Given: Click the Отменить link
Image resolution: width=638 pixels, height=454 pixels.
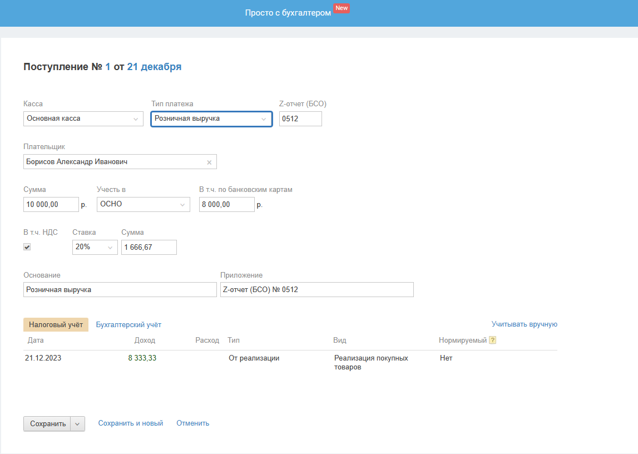Looking at the screenshot, I should pyautogui.click(x=192, y=423).
